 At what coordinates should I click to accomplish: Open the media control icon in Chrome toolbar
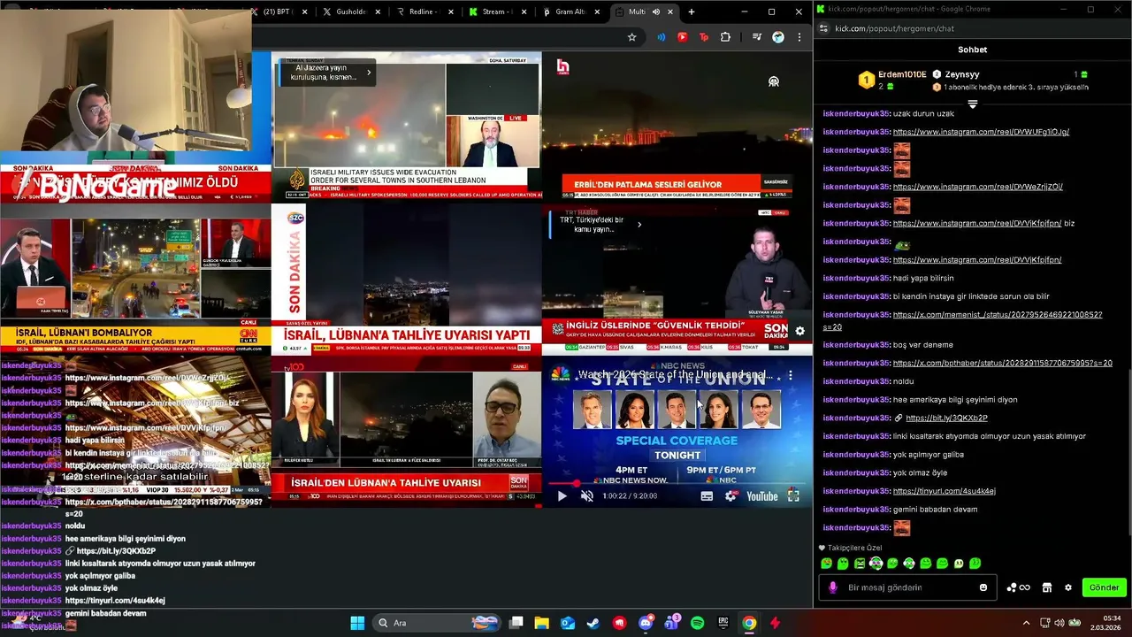click(x=756, y=37)
